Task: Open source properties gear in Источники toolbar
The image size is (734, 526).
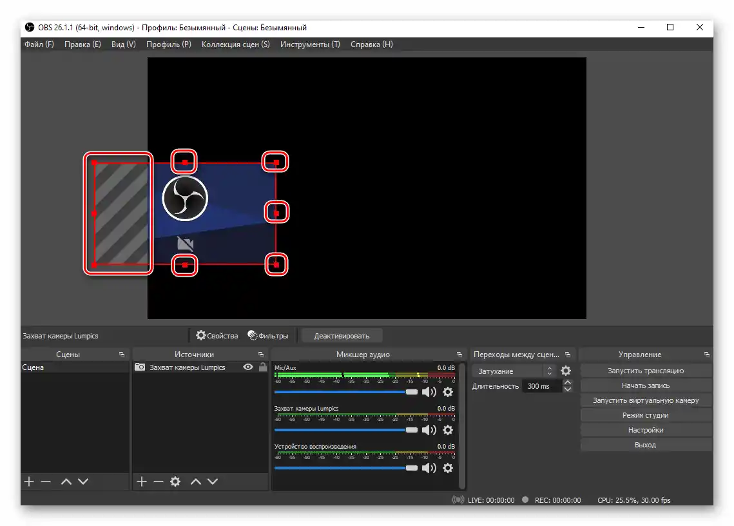Action: (175, 482)
